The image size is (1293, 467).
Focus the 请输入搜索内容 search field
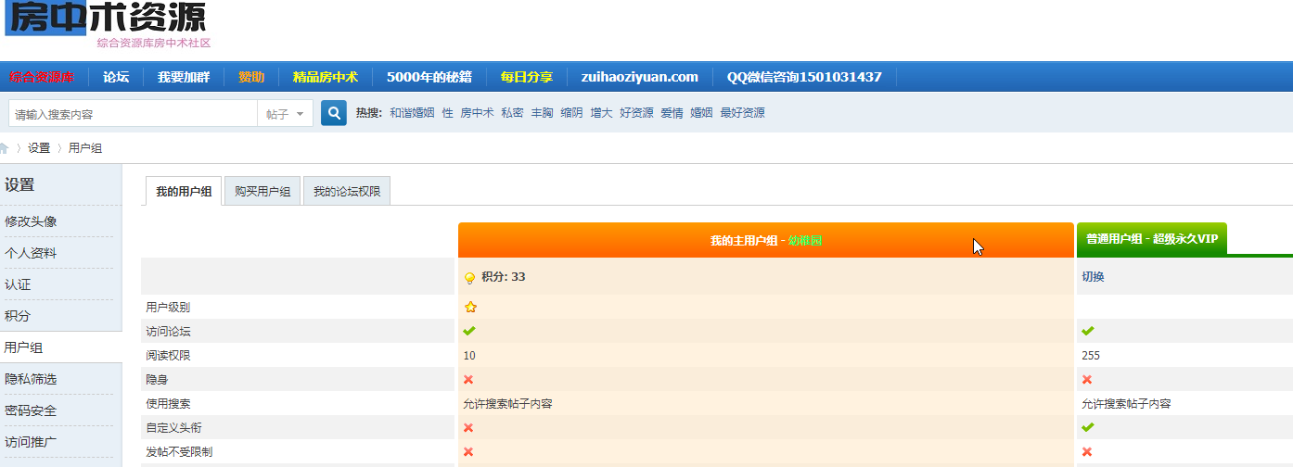pyautogui.click(x=133, y=114)
